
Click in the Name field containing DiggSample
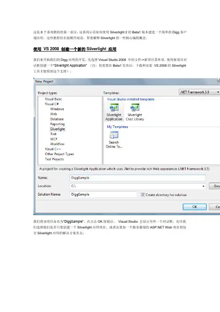137,178
